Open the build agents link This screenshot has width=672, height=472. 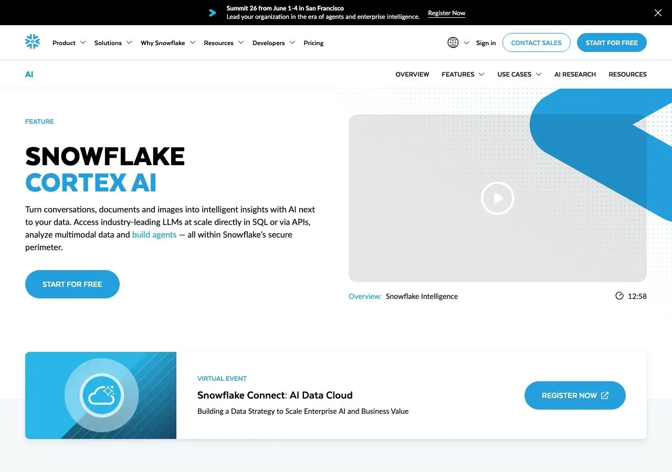154,234
